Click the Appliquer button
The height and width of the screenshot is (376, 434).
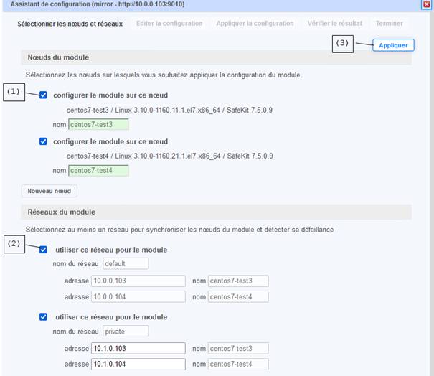click(392, 45)
